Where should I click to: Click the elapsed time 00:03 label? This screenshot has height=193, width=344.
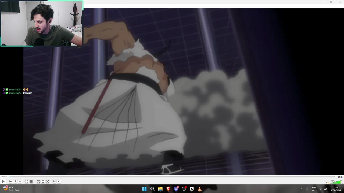point(4,177)
